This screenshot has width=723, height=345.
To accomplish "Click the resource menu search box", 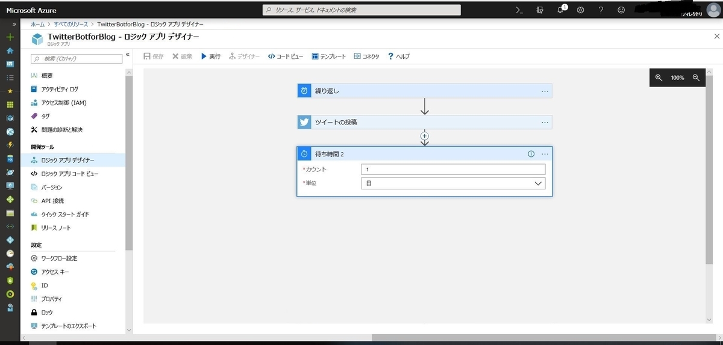I will [x=77, y=58].
